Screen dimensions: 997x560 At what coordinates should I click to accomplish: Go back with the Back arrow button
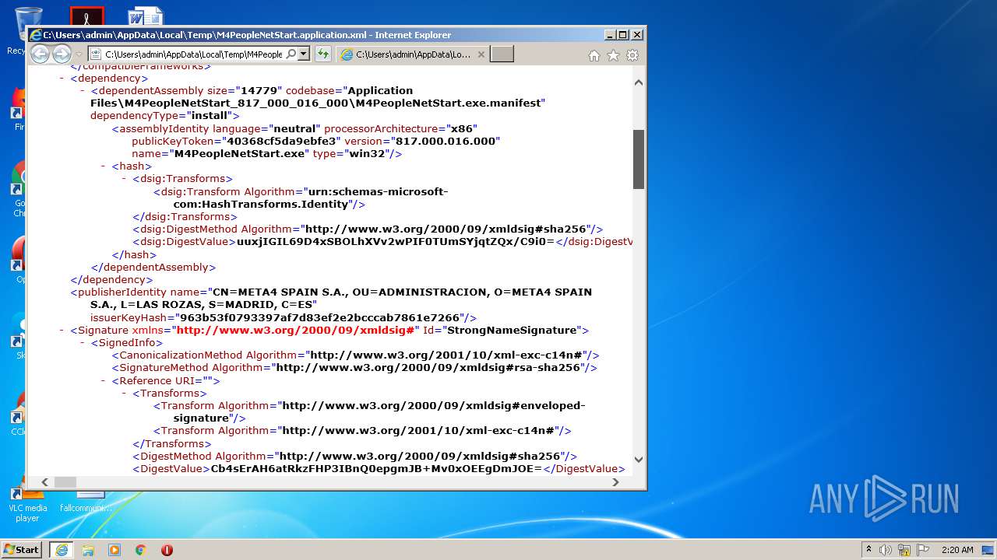tap(40, 54)
